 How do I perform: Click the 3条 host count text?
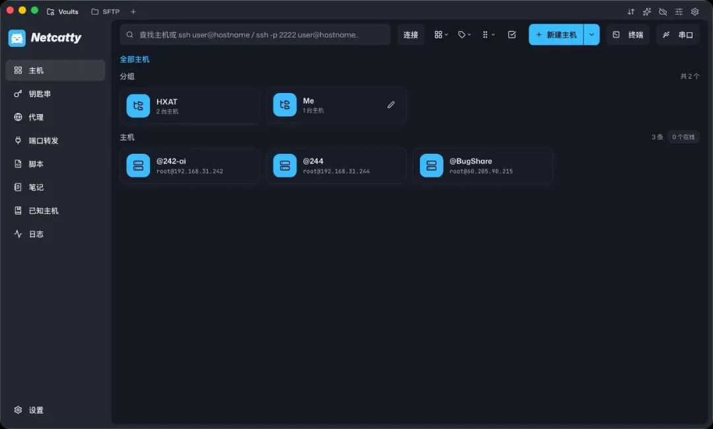click(x=657, y=137)
